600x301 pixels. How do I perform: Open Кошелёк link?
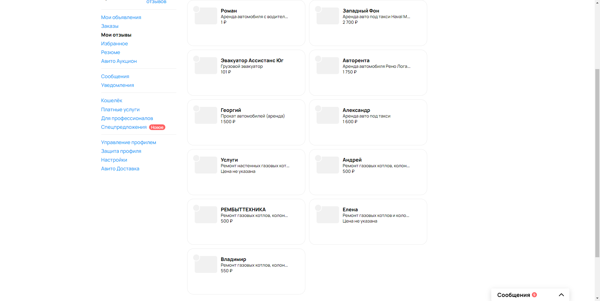click(112, 100)
